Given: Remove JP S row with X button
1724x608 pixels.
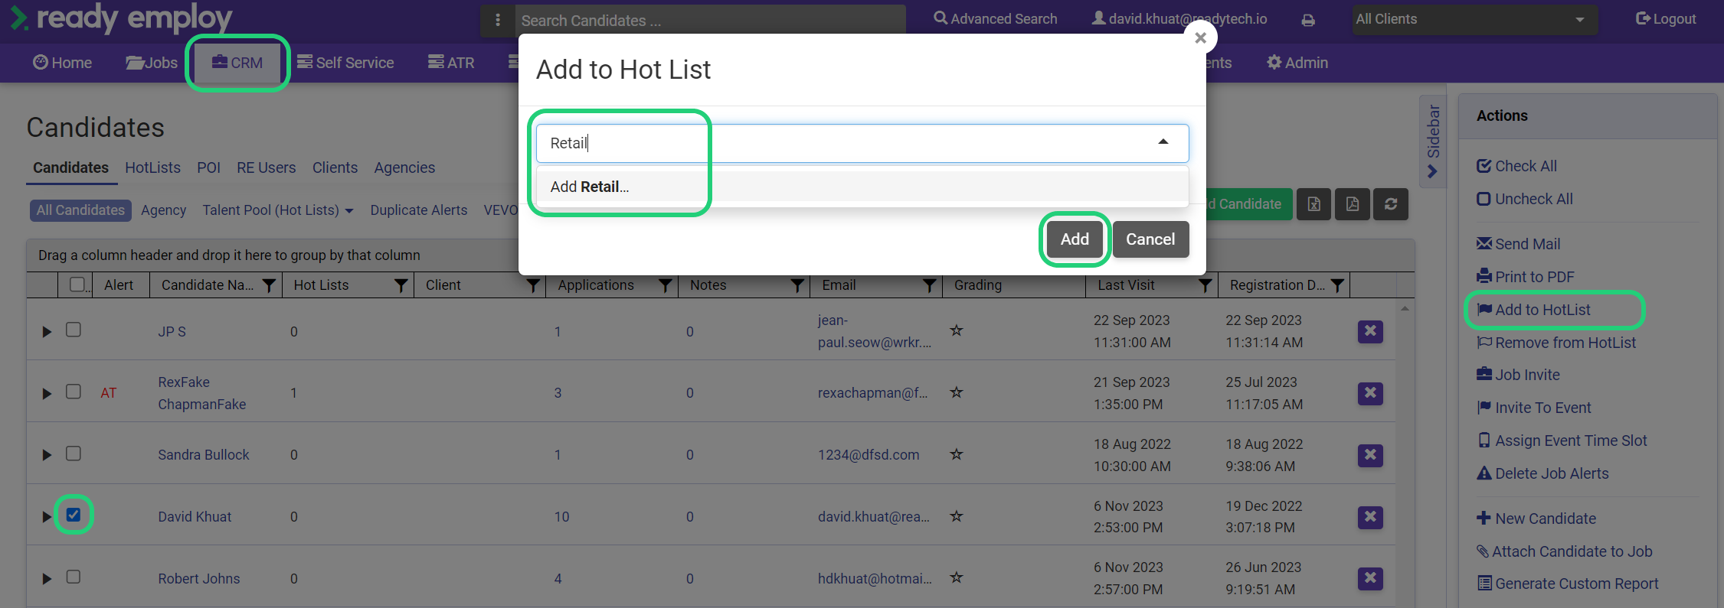Looking at the screenshot, I should [1370, 331].
